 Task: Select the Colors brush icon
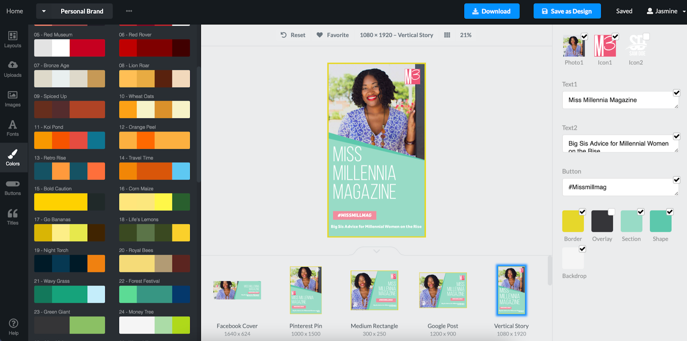pos(13,154)
